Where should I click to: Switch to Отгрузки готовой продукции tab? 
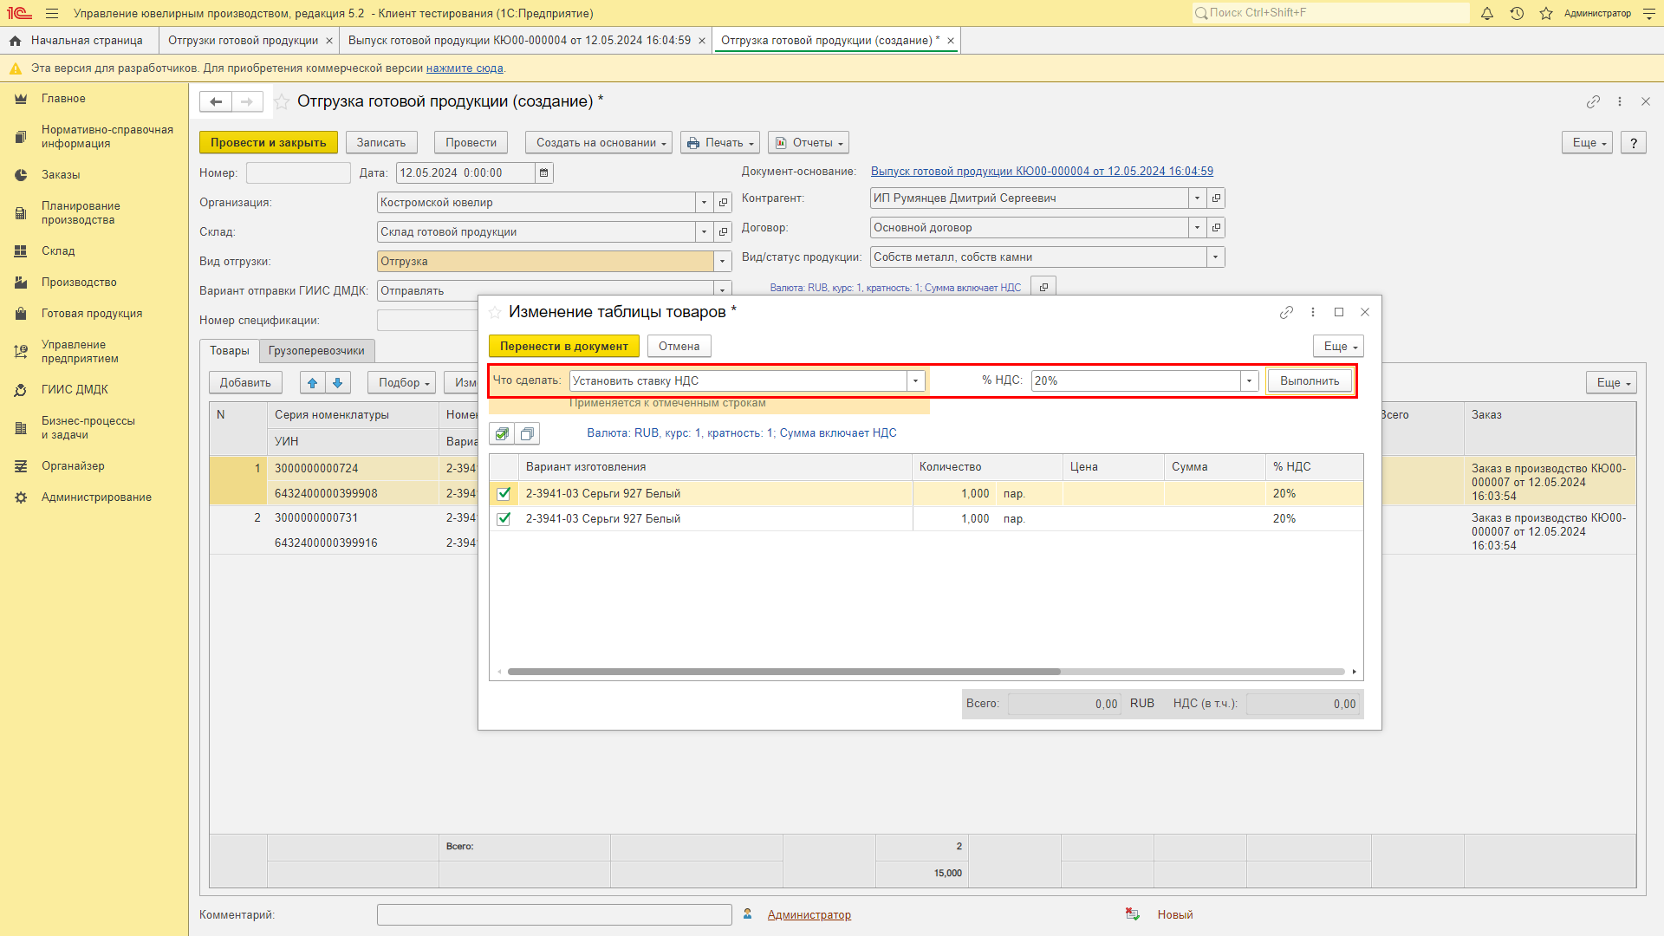click(x=243, y=41)
